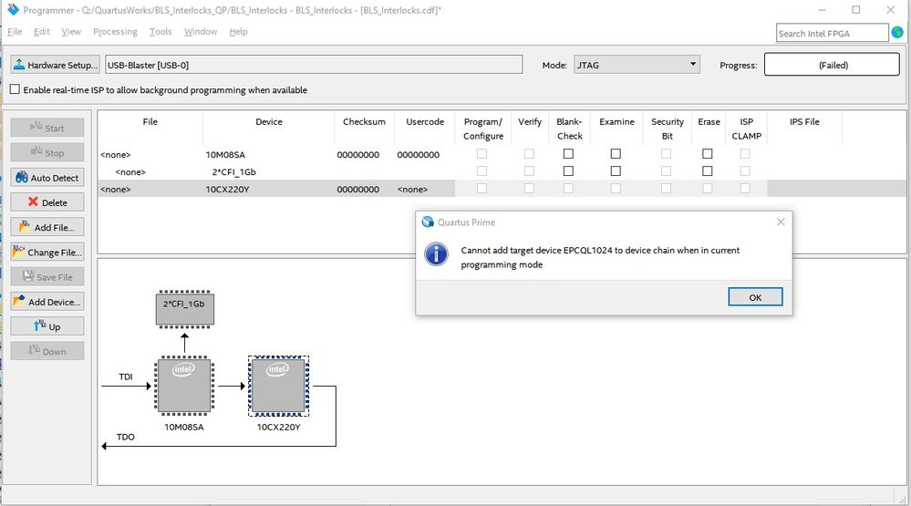This screenshot has height=506, width=911.
Task: Close the Quartus Prime dialog with the X
Action: point(781,222)
